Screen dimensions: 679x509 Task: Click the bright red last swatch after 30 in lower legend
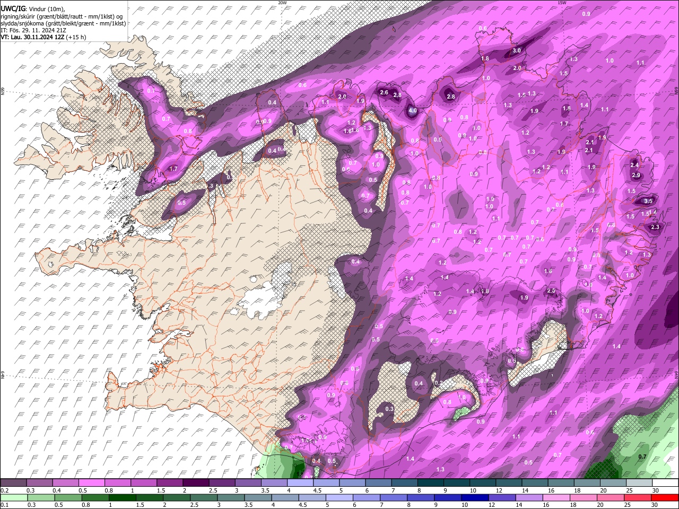pyautogui.click(x=665, y=497)
